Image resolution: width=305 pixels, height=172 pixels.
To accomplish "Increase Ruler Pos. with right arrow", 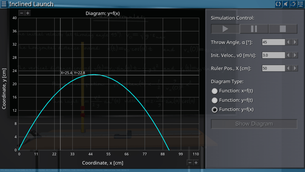I will click(x=295, y=68).
